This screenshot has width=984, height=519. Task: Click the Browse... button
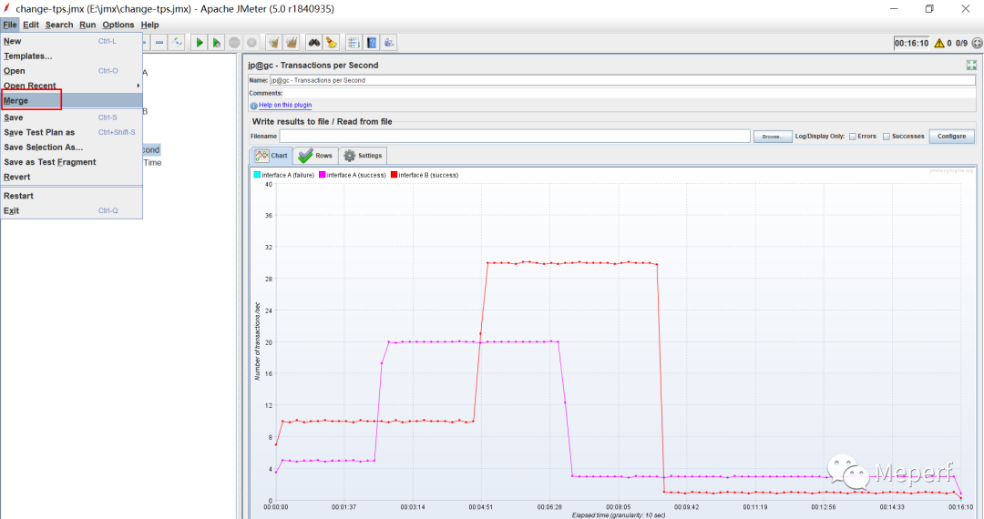773,136
